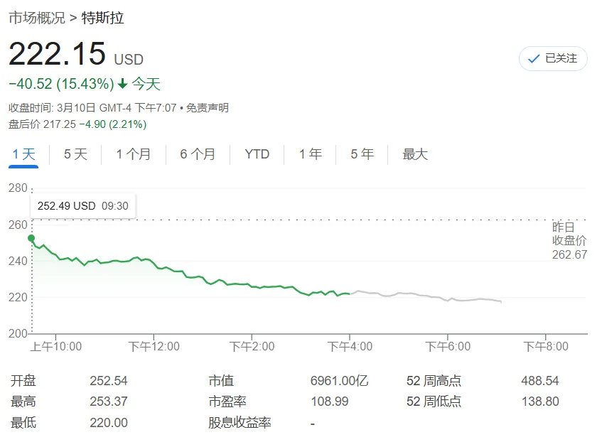Click the −40.52 (15.43%) daily change
602x447 pixels.
(61, 84)
